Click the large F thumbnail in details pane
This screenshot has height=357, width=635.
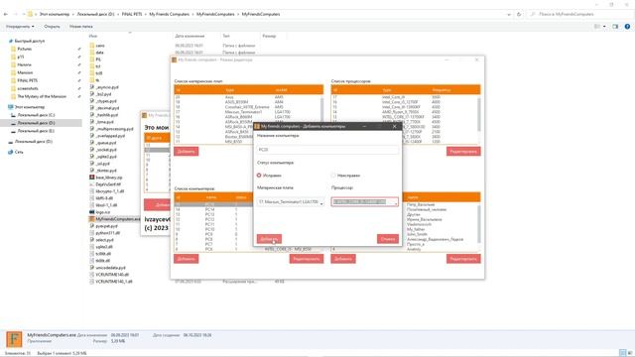14,339
